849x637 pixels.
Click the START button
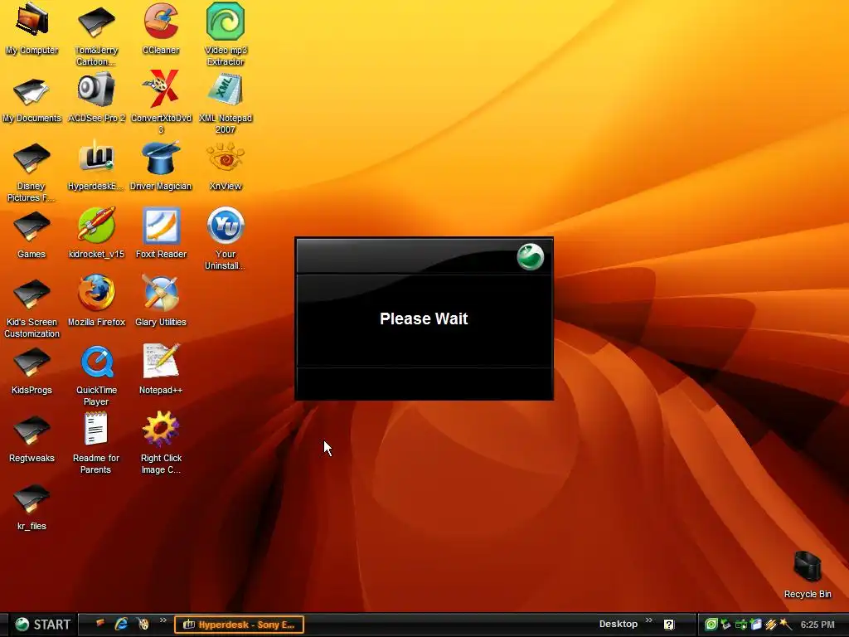(x=43, y=625)
